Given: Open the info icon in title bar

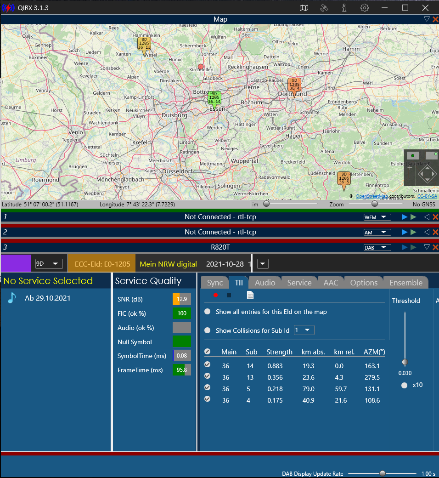Looking at the screenshot, I should pyautogui.click(x=344, y=8).
